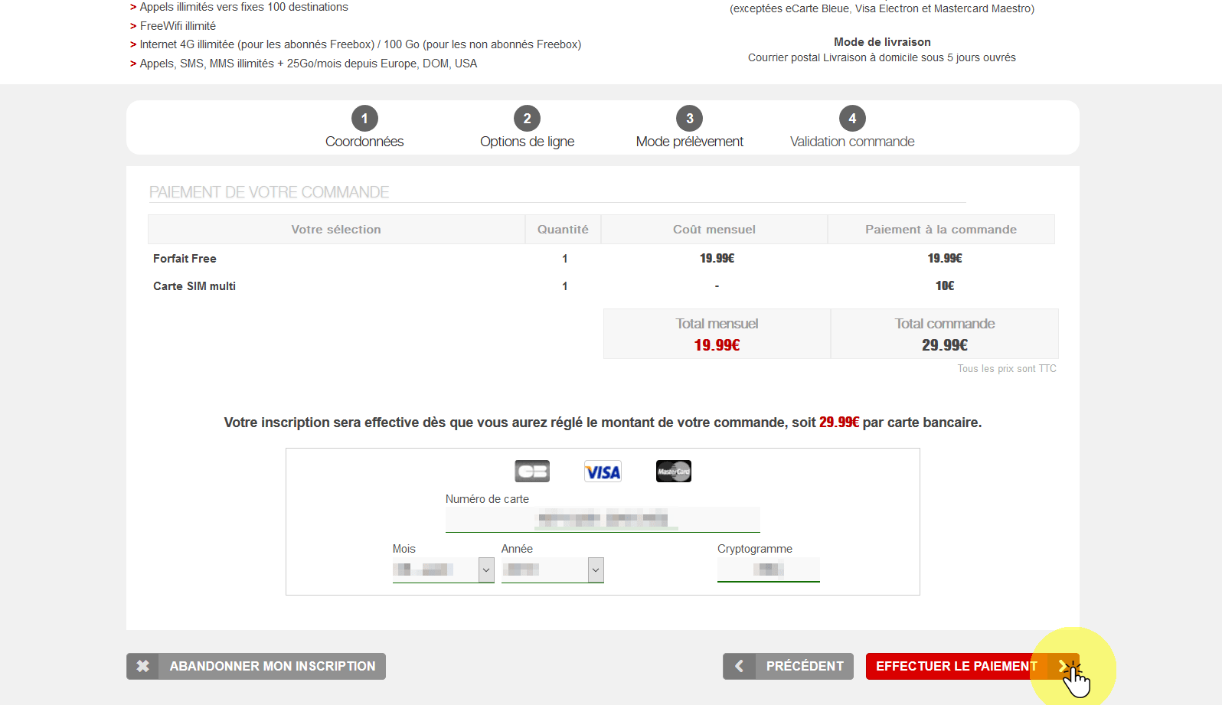Focus the Numéro de carte field
Viewport: 1222px width, 705px height.
[x=603, y=519]
